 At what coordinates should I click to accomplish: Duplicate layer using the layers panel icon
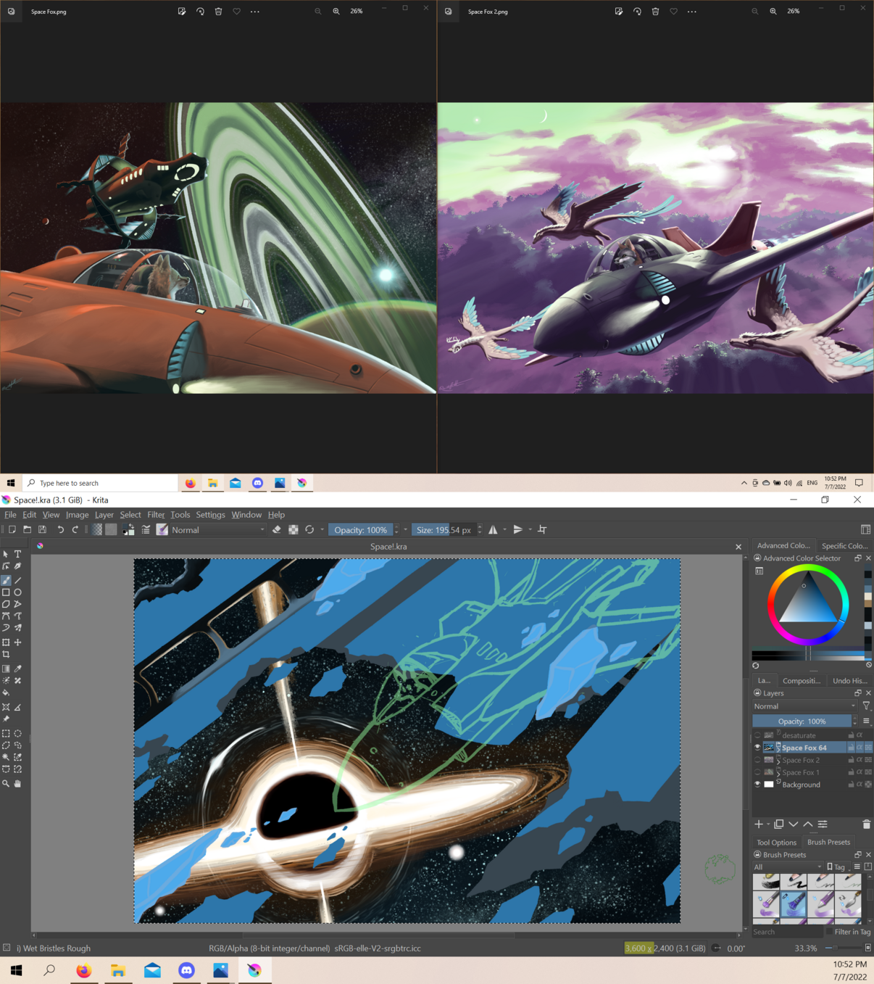point(779,824)
